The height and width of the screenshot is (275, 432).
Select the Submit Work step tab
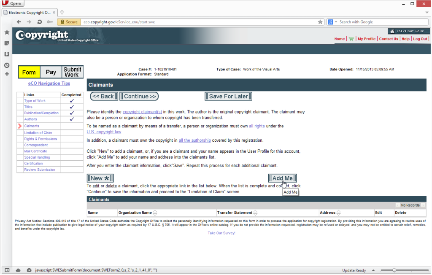[73, 72]
